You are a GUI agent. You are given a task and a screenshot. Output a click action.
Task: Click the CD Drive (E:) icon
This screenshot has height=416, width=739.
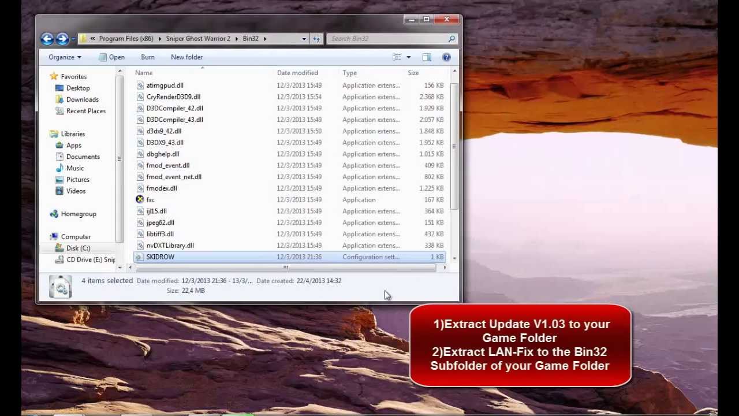tap(59, 259)
